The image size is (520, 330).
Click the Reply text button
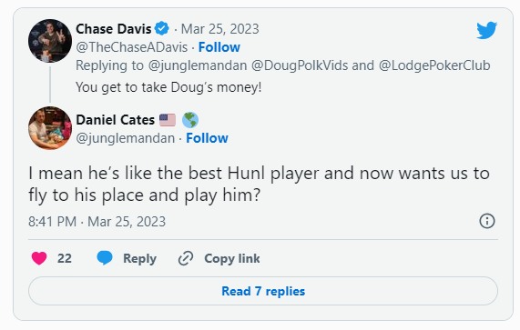click(x=139, y=258)
